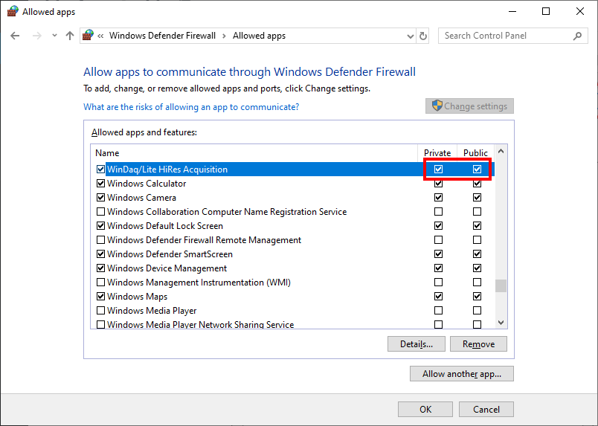Click the list scrollbar thumb
Image resolution: width=598 pixels, height=426 pixels.
(x=501, y=285)
